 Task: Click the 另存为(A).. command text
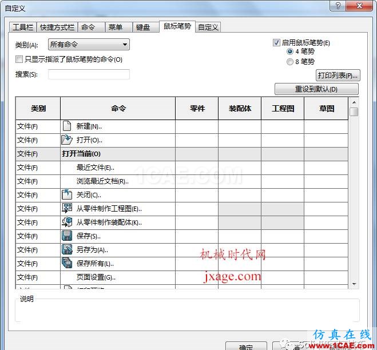[92, 250]
